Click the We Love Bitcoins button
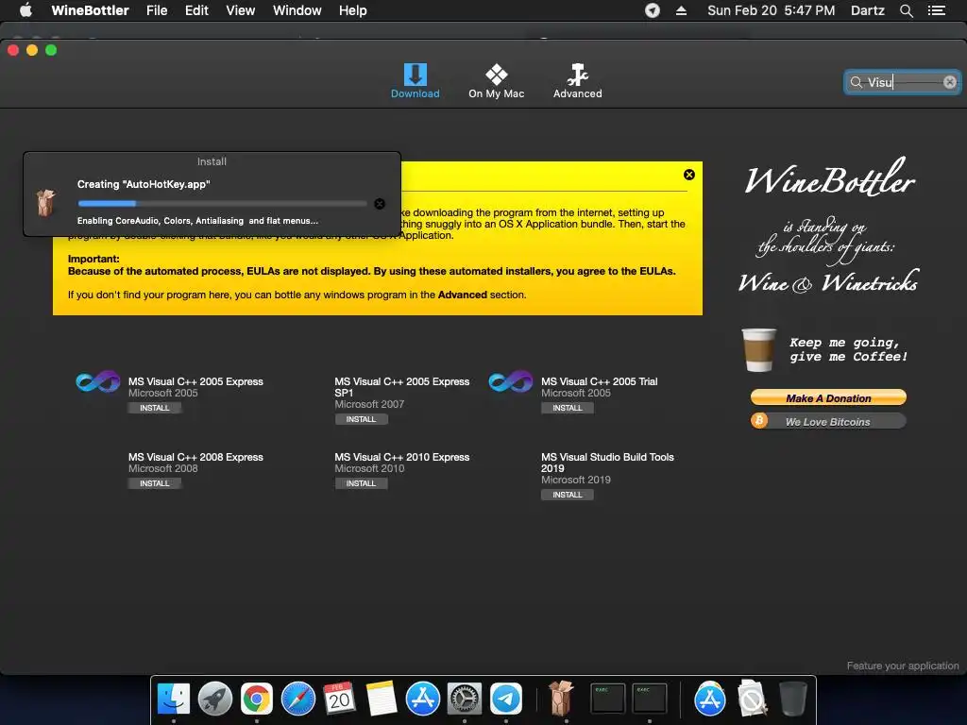 coord(828,422)
